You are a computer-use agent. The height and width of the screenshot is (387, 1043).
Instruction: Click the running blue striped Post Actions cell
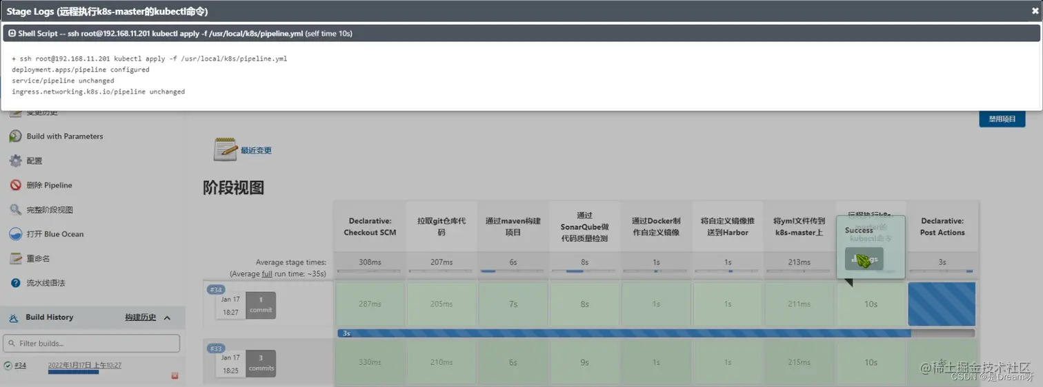point(942,304)
